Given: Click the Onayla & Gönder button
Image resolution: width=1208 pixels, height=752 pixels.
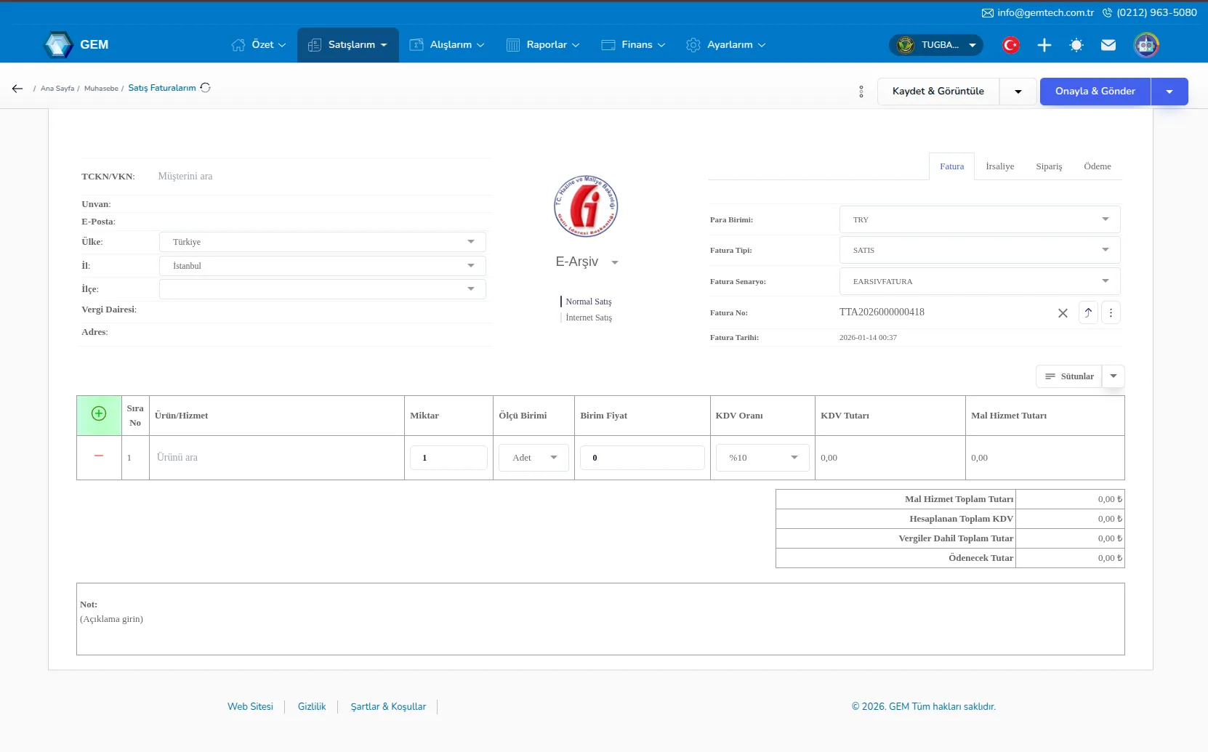Looking at the screenshot, I should coord(1095,92).
